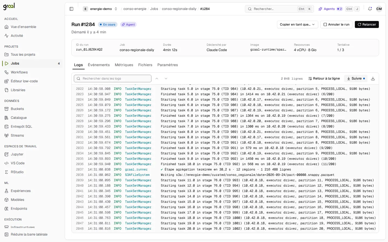Focus the global Rechercher search box
Viewport: 388px width, 242px height.
pyautogui.click(x=279, y=9)
